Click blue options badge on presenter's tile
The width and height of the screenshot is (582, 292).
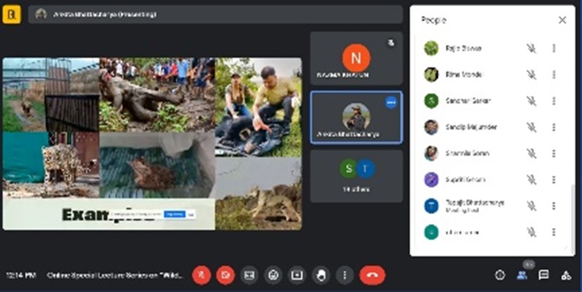391,103
